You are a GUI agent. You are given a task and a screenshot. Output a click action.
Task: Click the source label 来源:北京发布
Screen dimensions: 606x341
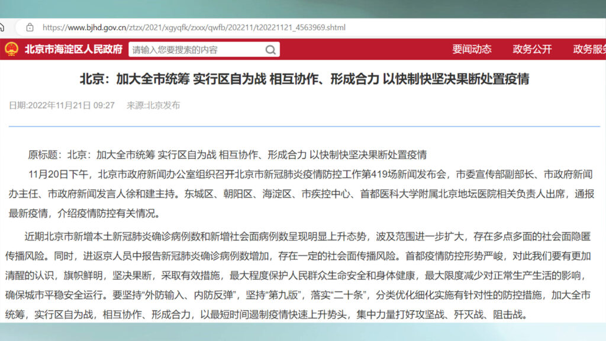(153, 105)
